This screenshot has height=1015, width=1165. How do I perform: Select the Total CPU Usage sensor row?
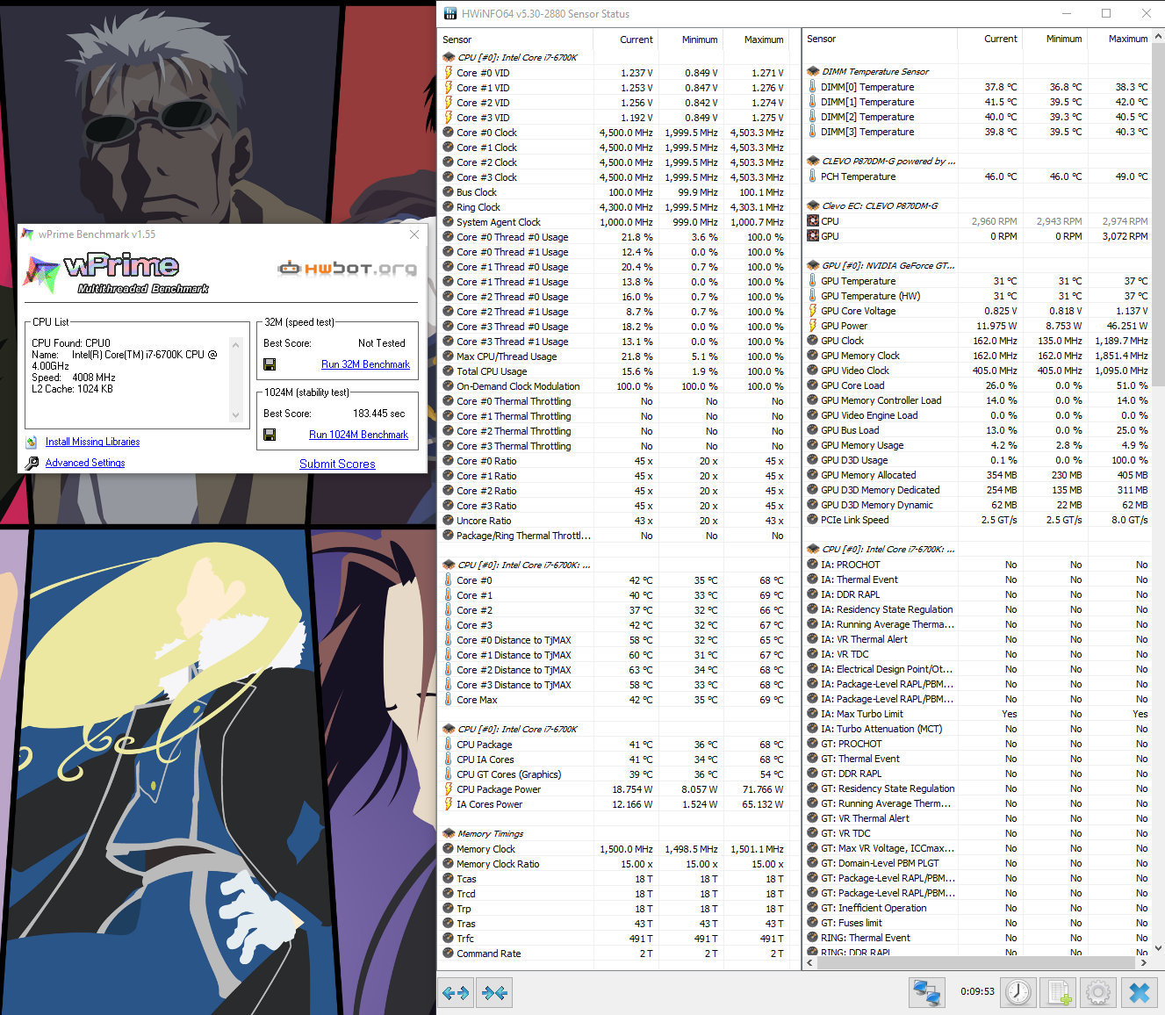pyautogui.click(x=614, y=371)
